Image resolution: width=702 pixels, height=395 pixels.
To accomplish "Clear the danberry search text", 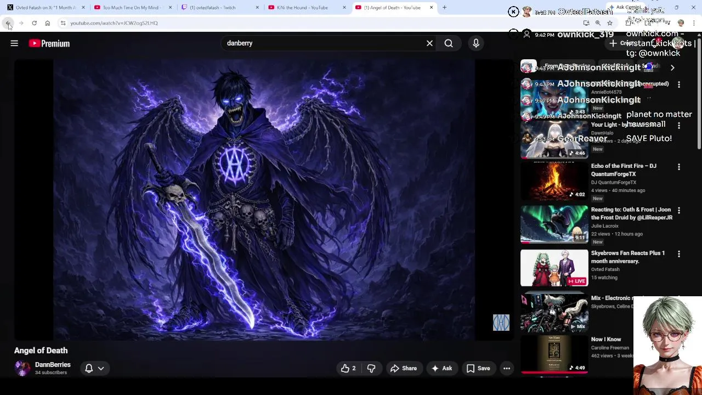I will (x=429, y=43).
